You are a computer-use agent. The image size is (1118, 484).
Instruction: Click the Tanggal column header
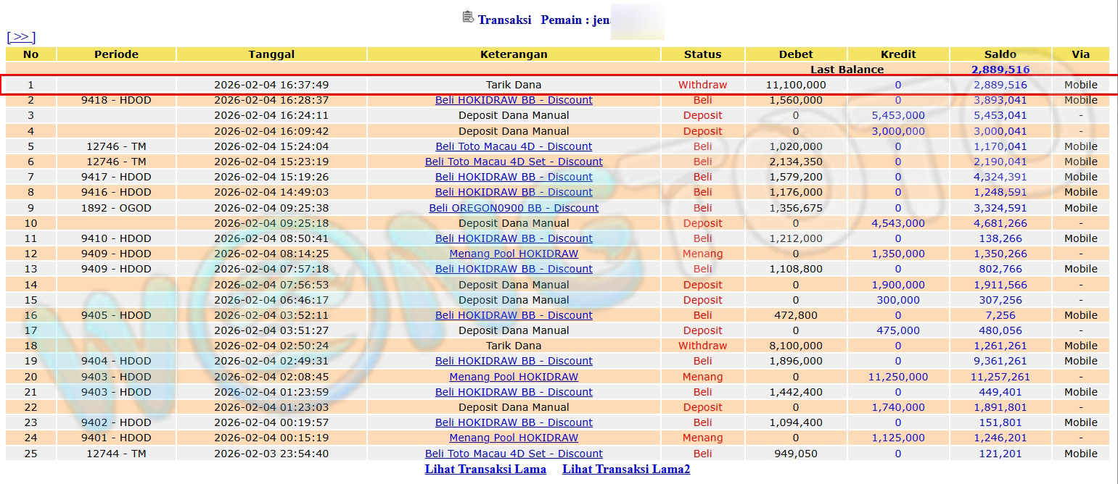tap(271, 54)
